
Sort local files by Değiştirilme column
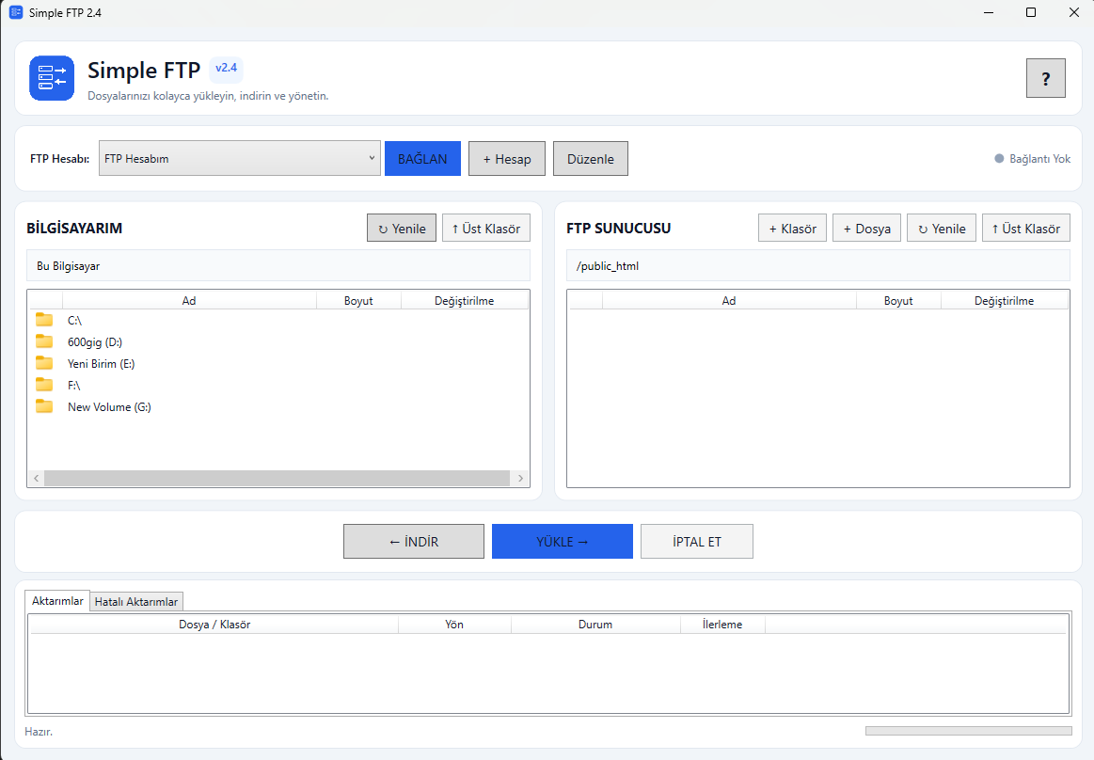point(464,301)
